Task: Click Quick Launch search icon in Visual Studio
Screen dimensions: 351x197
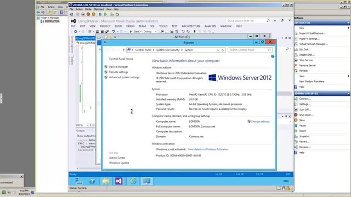Action: pyautogui.click(x=268, y=21)
